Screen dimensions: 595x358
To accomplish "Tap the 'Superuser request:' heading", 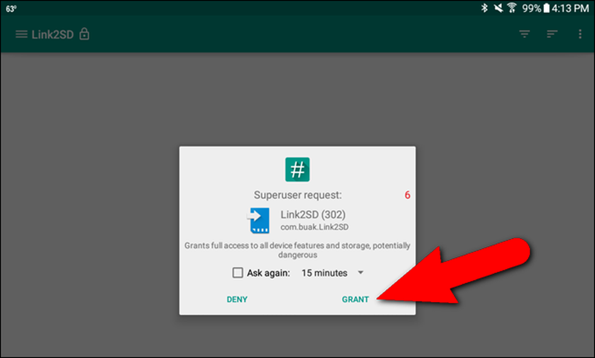I will (x=297, y=195).
